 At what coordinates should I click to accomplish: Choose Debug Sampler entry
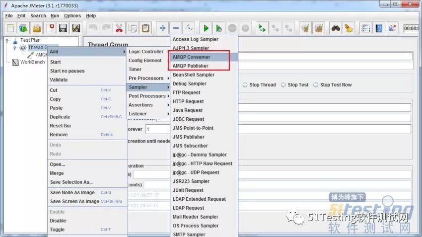pyautogui.click(x=204, y=83)
